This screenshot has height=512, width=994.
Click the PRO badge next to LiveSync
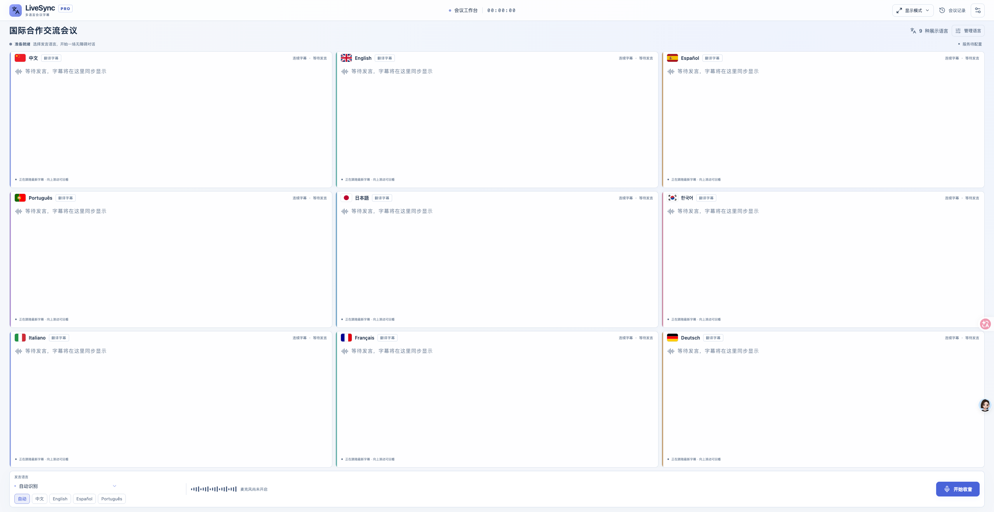click(65, 9)
